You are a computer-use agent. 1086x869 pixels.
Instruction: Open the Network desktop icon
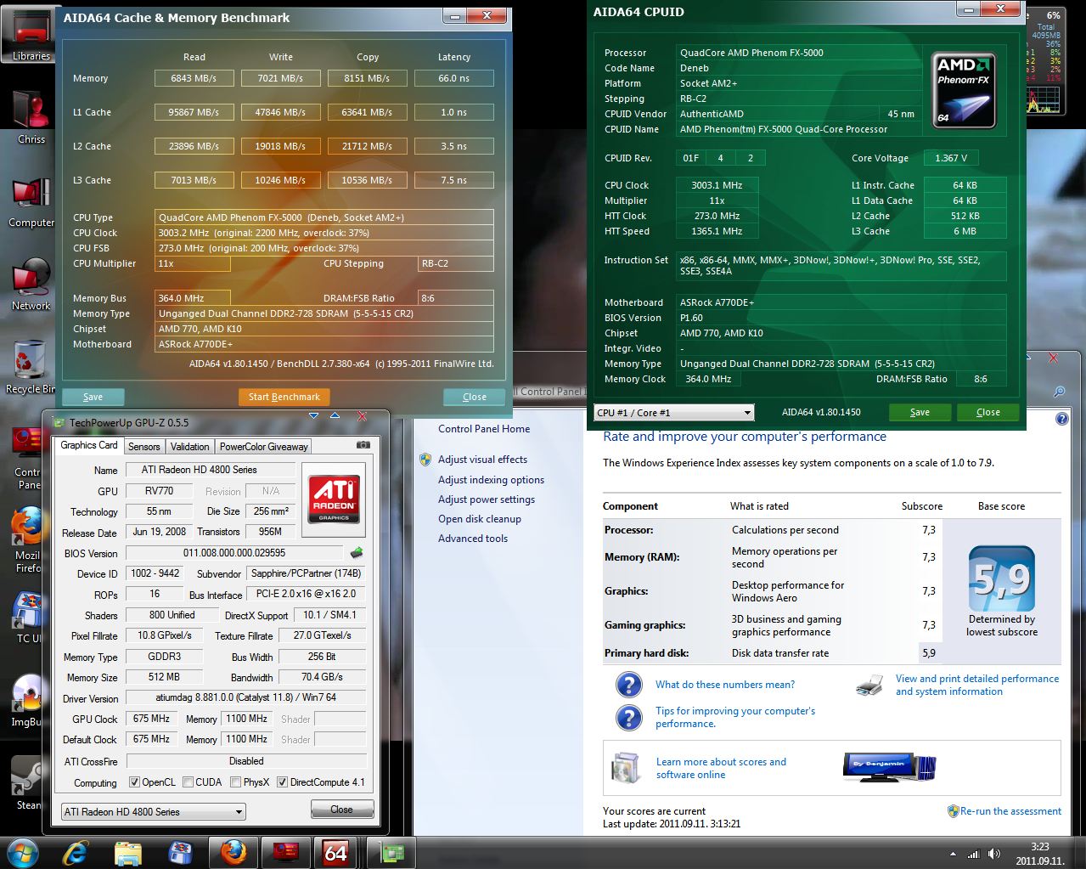click(31, 284)
